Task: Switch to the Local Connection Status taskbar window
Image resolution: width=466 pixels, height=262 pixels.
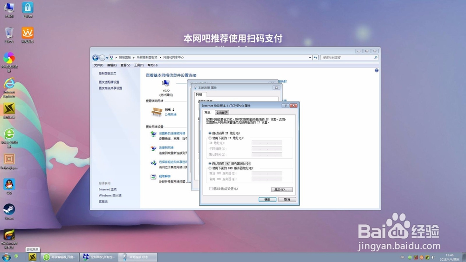Action: pos(138,257)
